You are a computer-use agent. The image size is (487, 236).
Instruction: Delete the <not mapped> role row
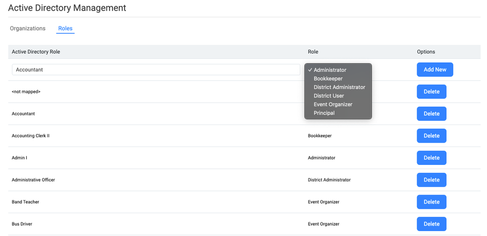click(x=431, y=91)
